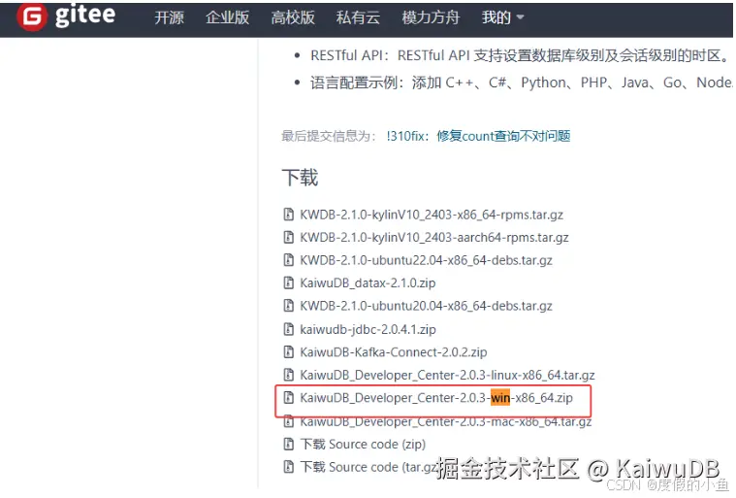
Task: Click archive icon beside kylinV10 aarch64 rpms file
Action: (289, 237)
